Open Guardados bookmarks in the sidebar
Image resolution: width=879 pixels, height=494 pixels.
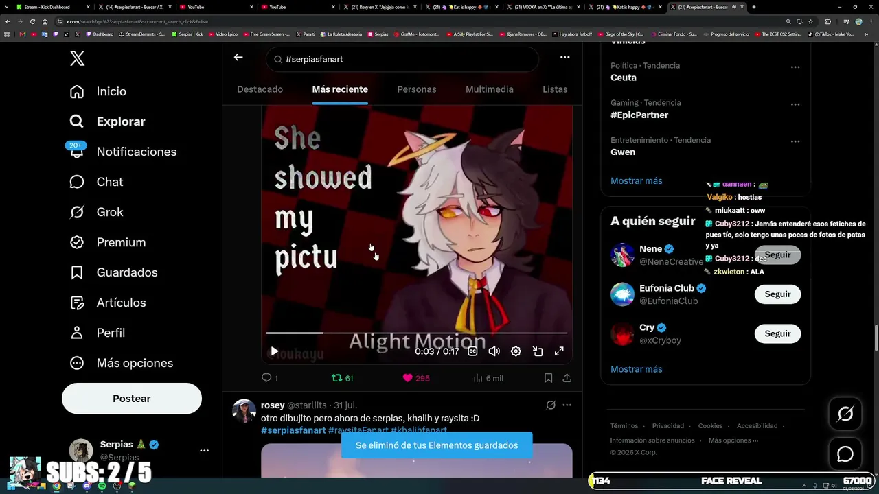(113, 272)
